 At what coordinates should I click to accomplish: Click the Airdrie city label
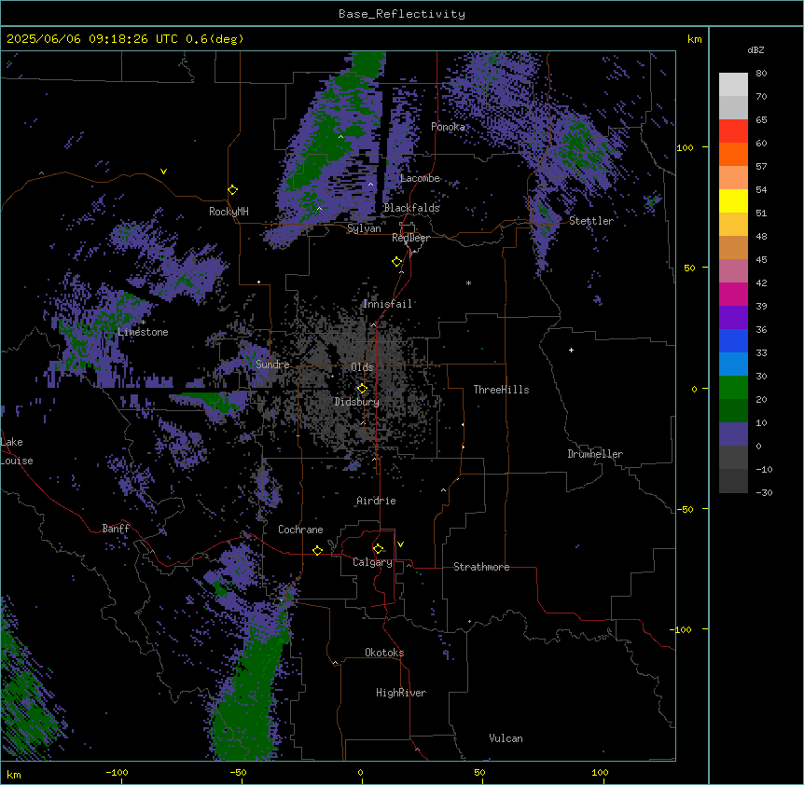point(377,501)
